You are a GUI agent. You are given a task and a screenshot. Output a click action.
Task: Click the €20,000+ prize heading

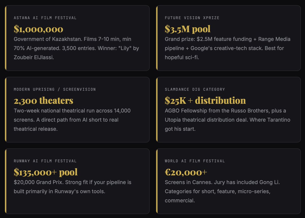click(186, 172)
